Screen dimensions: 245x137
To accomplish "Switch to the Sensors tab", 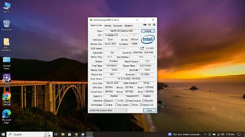I will tap(108, 26).
